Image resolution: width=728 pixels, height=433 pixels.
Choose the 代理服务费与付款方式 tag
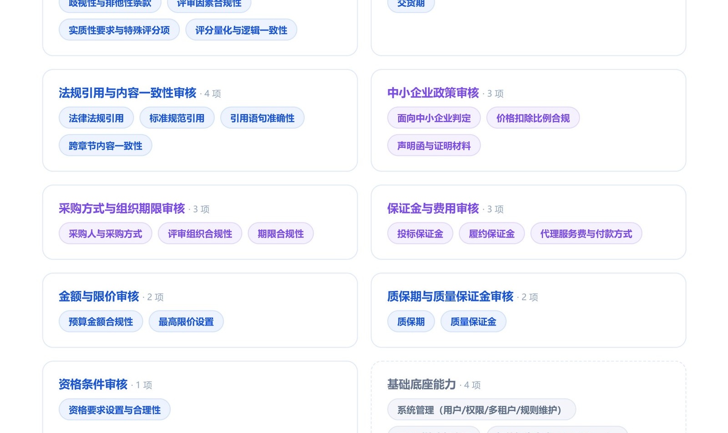586,234
